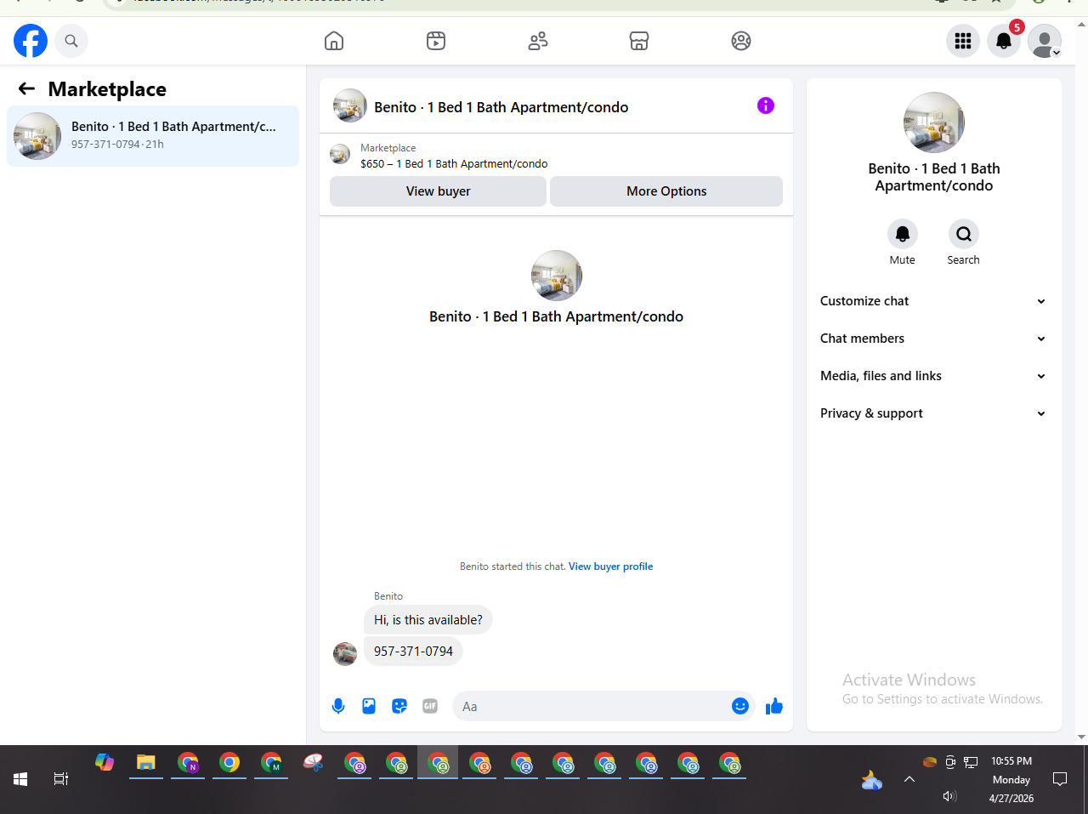
Task: Open the Friends icon in top navigation
Action: 538,41
